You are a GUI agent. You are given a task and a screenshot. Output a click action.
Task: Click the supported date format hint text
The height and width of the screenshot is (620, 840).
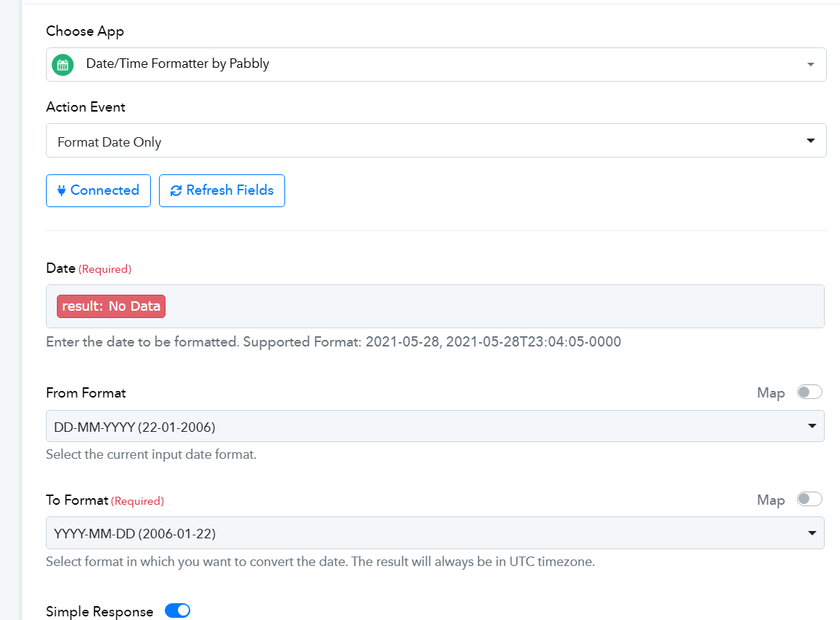click(x=333, y=342)
